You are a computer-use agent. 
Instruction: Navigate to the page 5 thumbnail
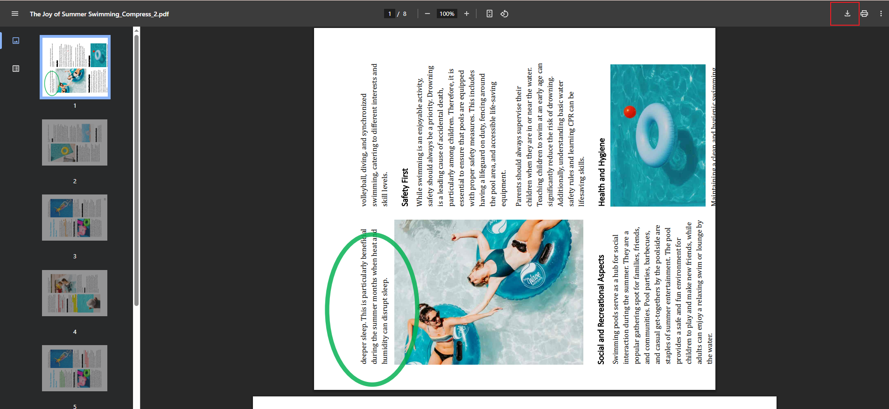click(x=75, y=368)
